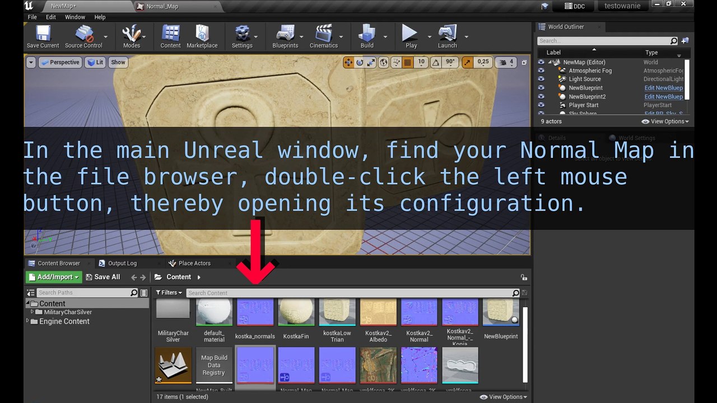Open viewport options arrow next to Perspective
717x403 pixels.
click(x=31, y=62)
